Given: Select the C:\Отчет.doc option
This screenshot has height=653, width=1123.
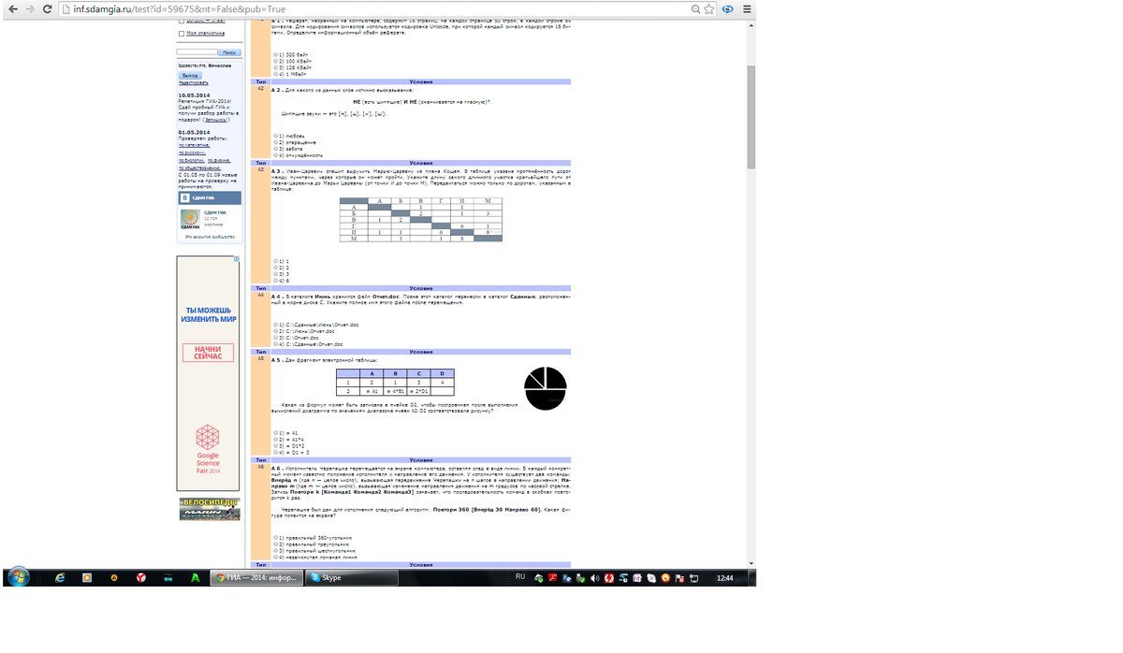Looking at the screenshot, I should (277, 337).
